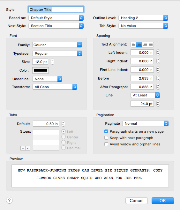This screenshot has width=180, height=210.
Task: Open the Line spacing At Least dropdown
Action: click(145, 95)
